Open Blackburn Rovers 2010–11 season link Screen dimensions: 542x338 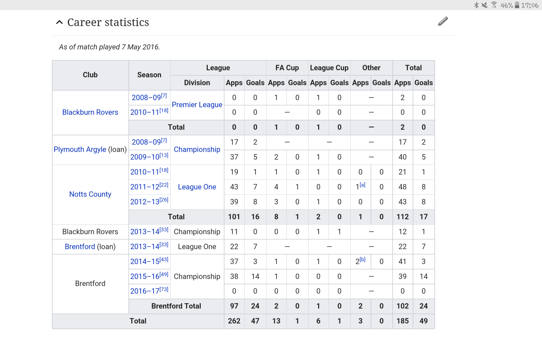point(145,112)
